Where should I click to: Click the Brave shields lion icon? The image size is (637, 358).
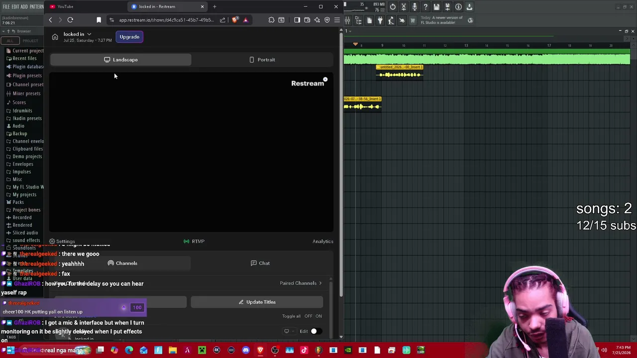[235, 20]
